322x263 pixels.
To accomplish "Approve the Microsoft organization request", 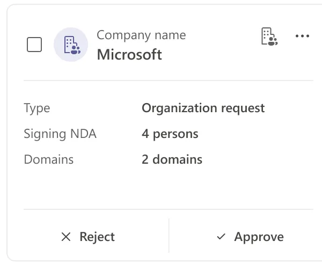I will point(250,237).
